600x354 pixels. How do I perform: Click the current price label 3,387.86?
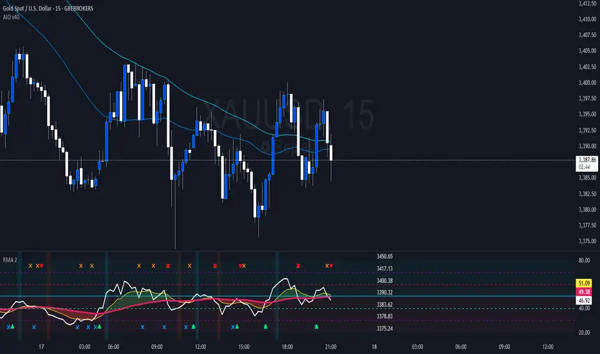point(587,160)
